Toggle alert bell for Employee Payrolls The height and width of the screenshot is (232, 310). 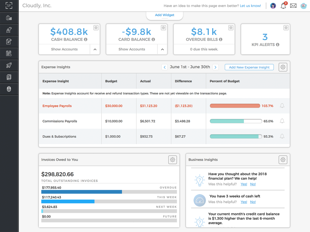(x=282, y=106)
